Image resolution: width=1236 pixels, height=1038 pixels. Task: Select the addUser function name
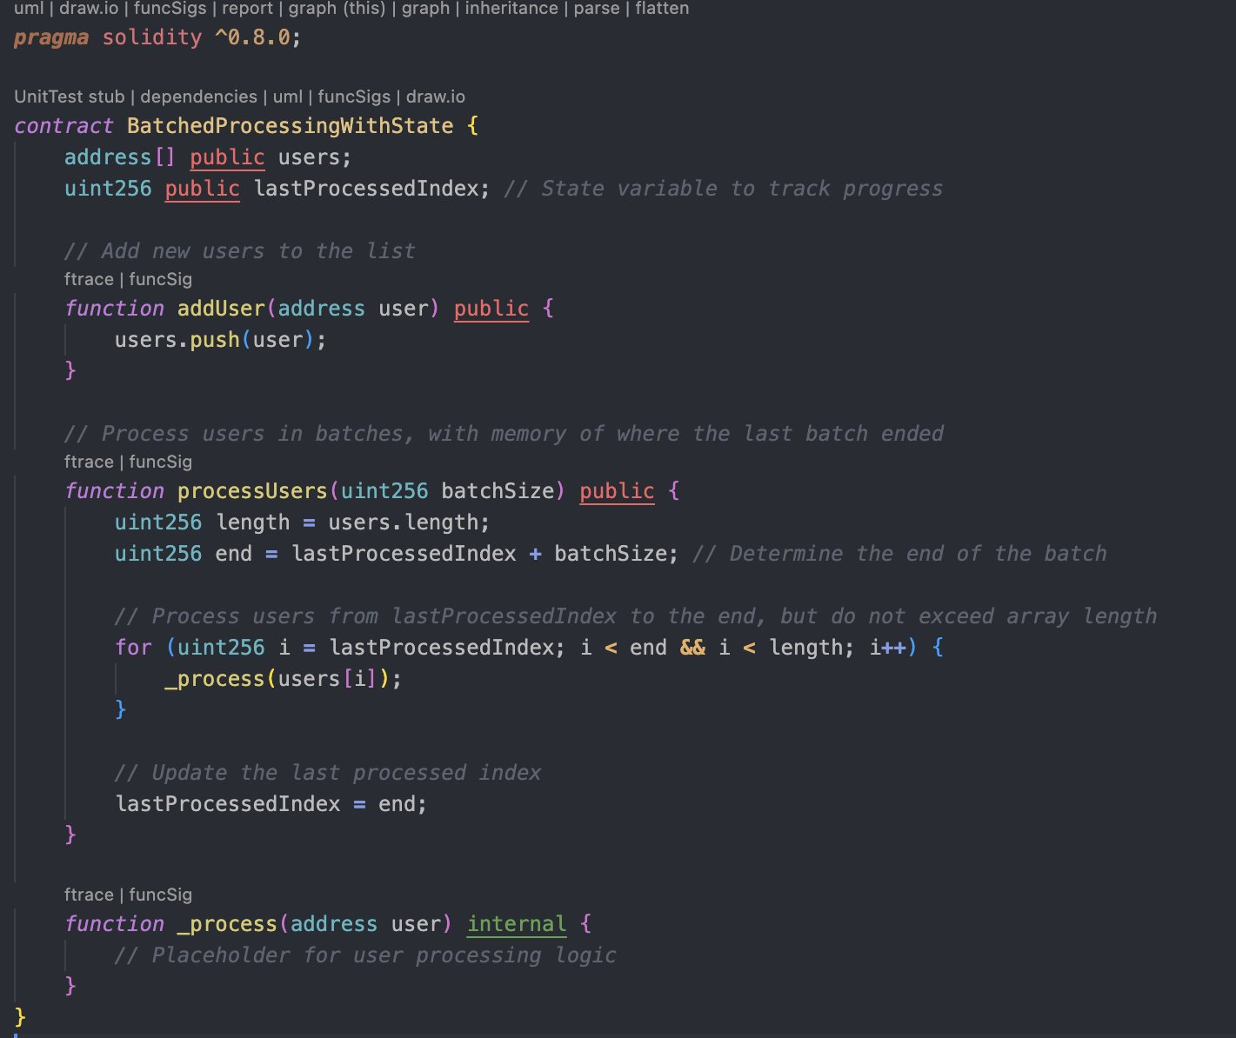pyautogui.click(x=221, y=309)
